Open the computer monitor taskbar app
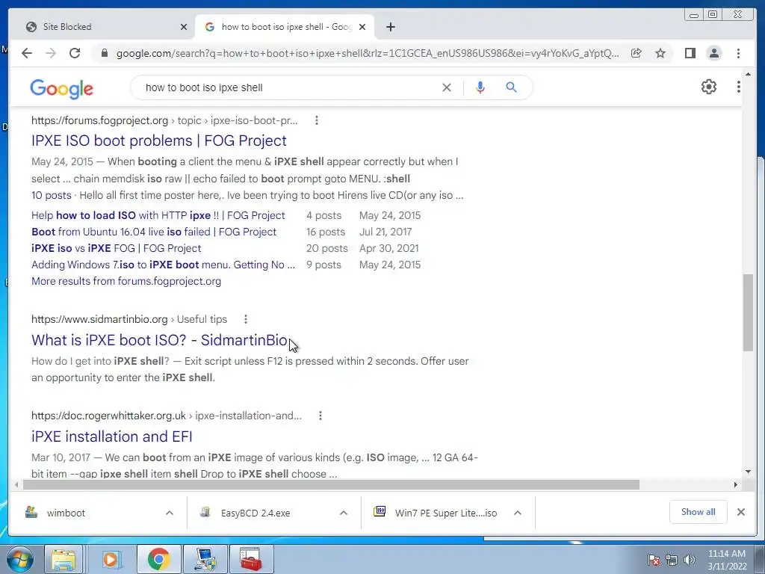The height and width of the screenshot is (574, 765). (205, 559)
